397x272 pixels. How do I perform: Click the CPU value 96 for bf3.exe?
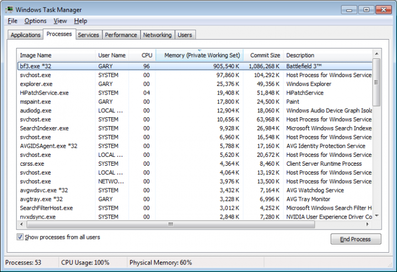(x=146, y=66)
